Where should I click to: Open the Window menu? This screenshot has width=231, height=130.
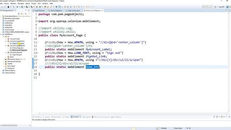(x=45, y=3)
